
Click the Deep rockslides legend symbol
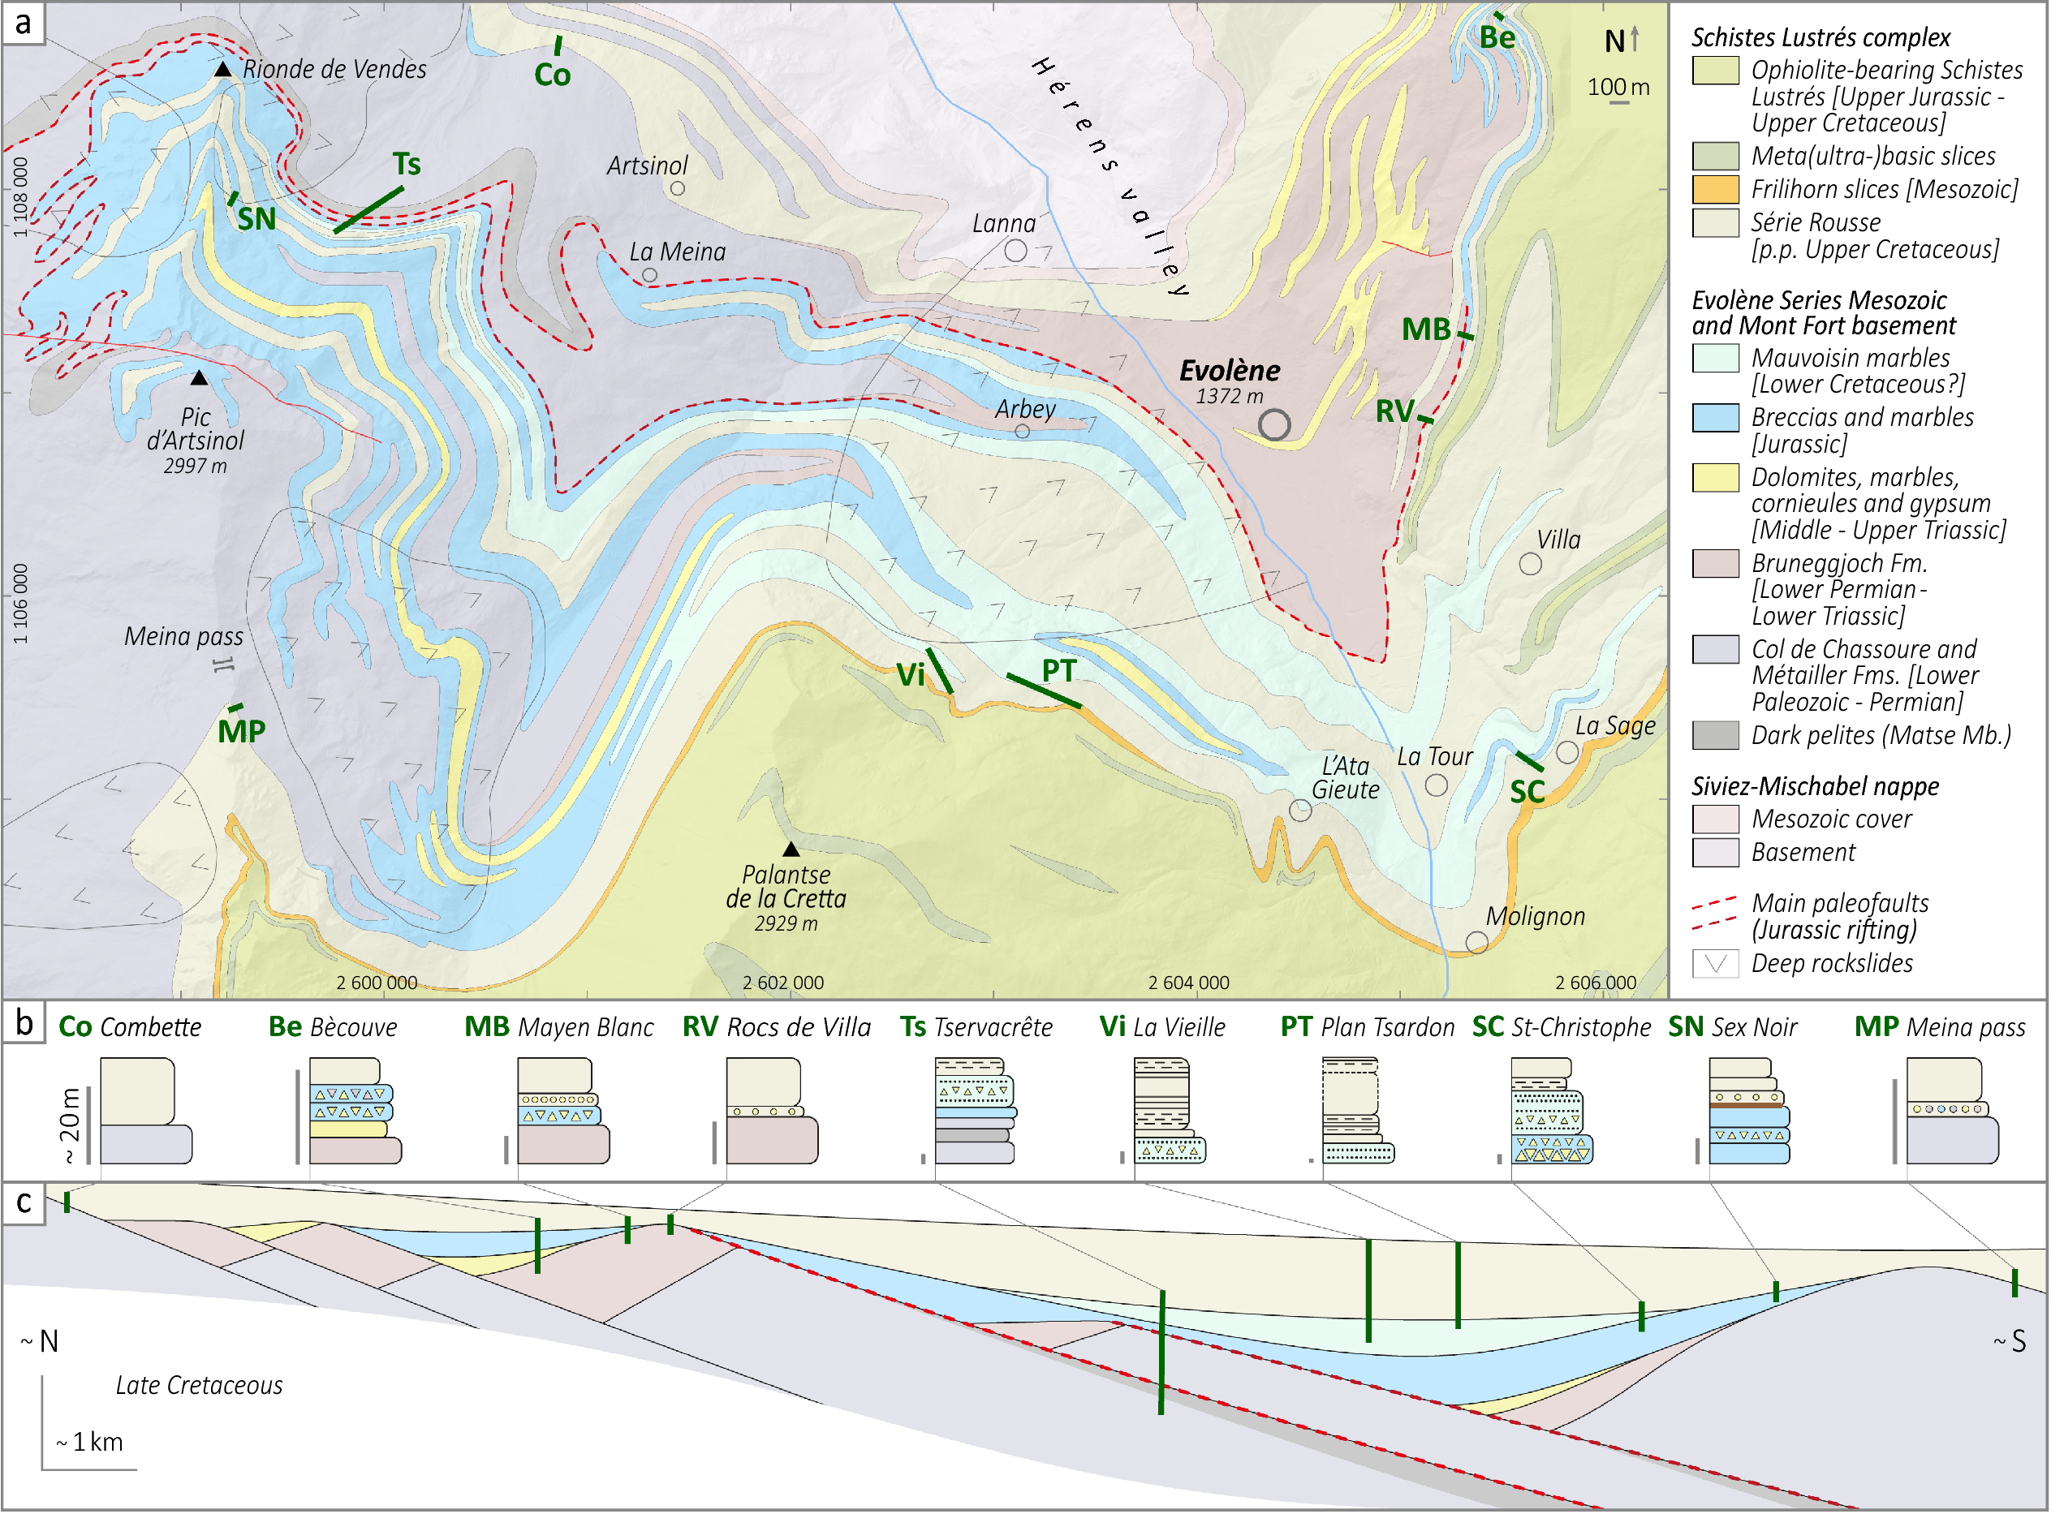pyautogui.click(x=1716, y=963)
